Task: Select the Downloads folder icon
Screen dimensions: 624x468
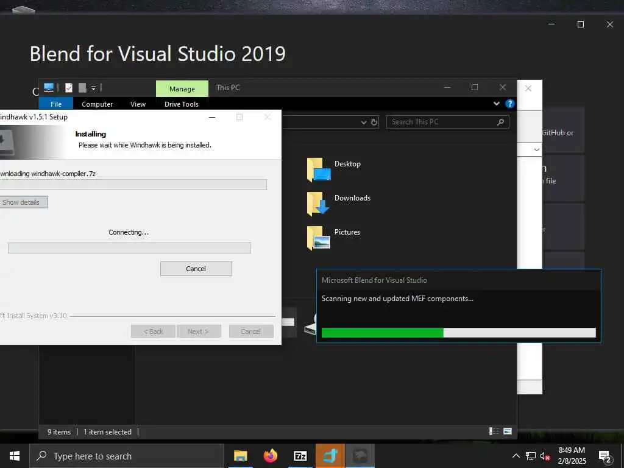Action: 318,204
